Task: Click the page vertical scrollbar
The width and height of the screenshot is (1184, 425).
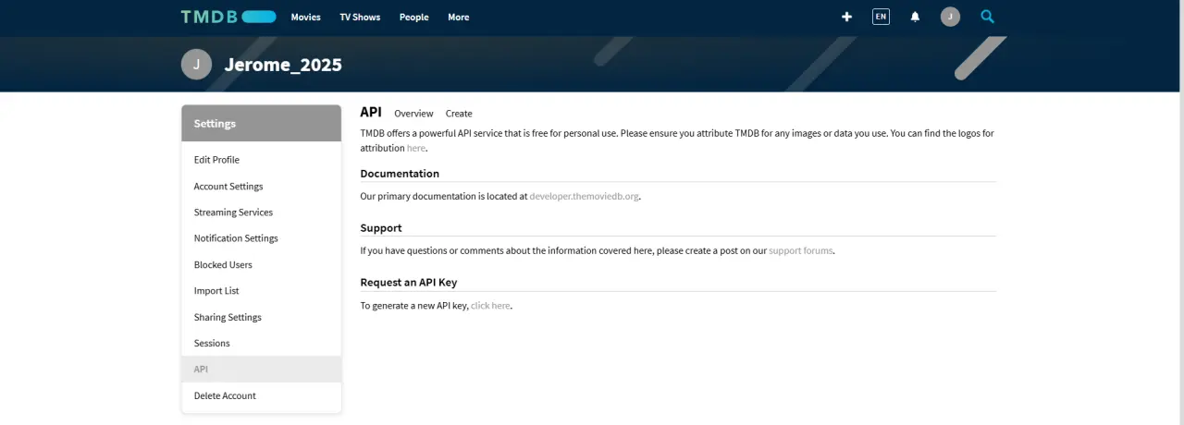Action: point(1181,212)
